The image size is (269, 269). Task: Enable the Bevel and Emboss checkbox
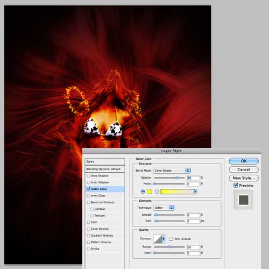88,202
